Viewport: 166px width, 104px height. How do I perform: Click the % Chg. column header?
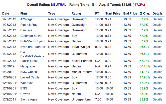(144, 13)
